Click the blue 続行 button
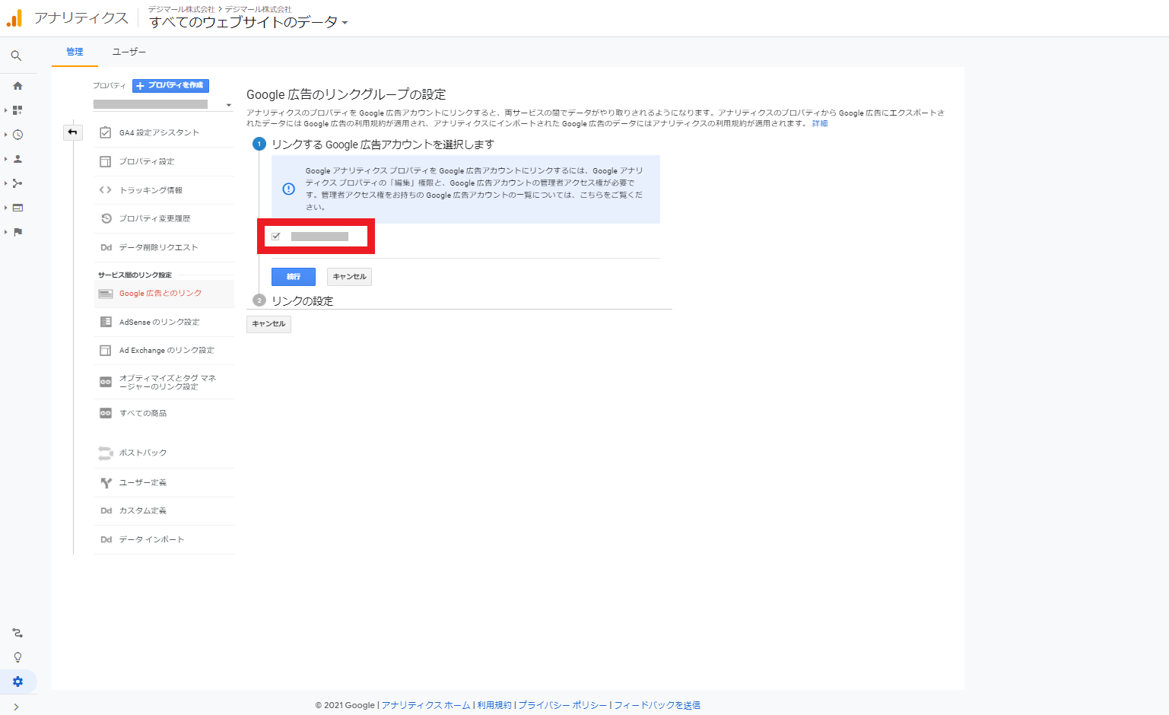1169x715 pixels. click(x=294, y=277)
